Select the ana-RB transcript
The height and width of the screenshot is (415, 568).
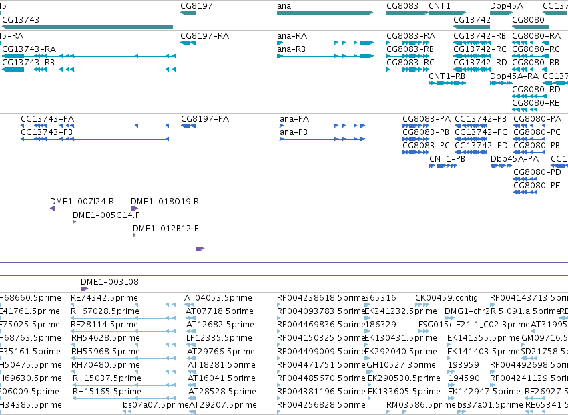(325, 56)
